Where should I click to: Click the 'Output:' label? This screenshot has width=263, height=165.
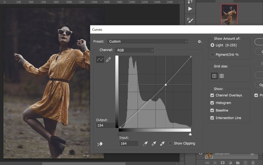(x=102, y=120)
